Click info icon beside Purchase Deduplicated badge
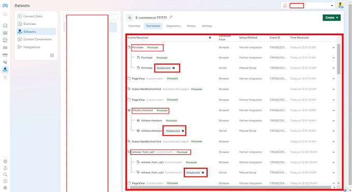The image size is (352, 192). [173, 68]
